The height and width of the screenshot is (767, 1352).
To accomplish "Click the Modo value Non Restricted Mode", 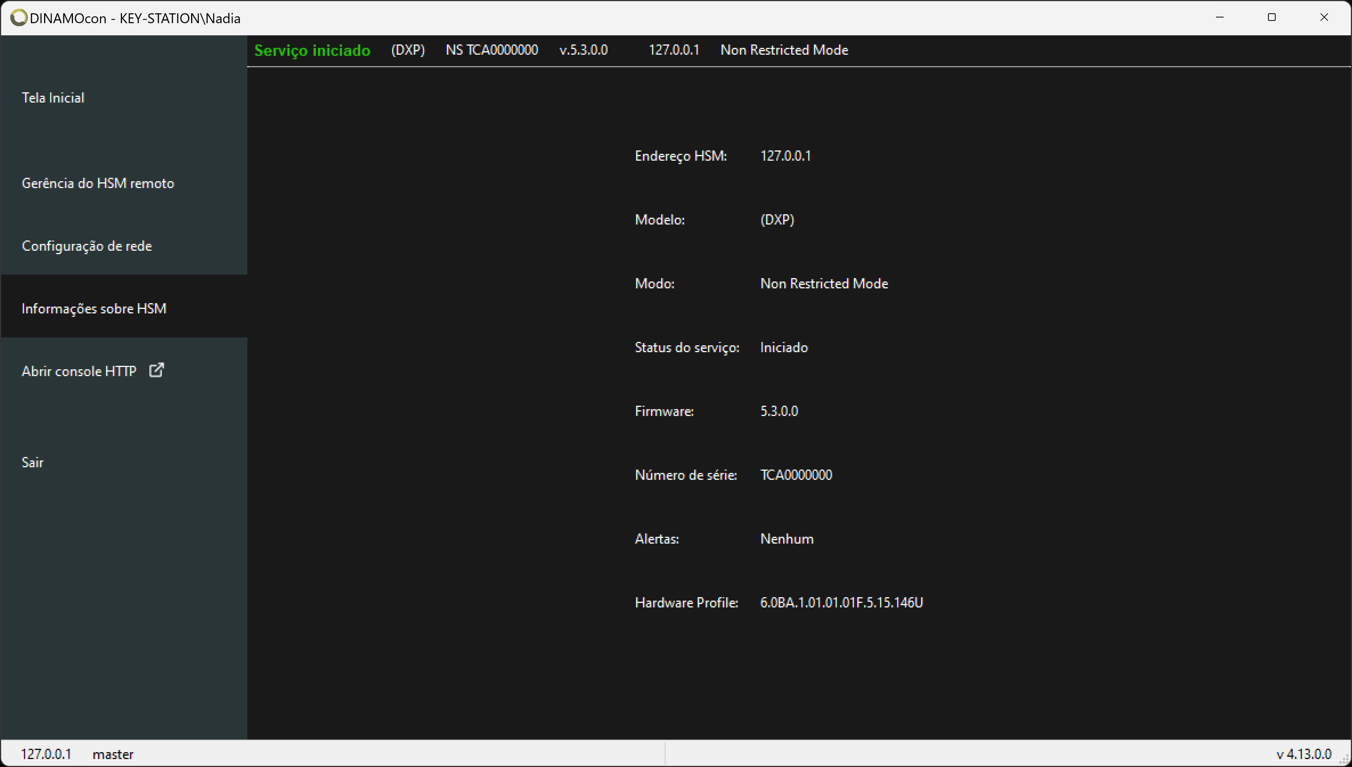I will tap(824, 283).
